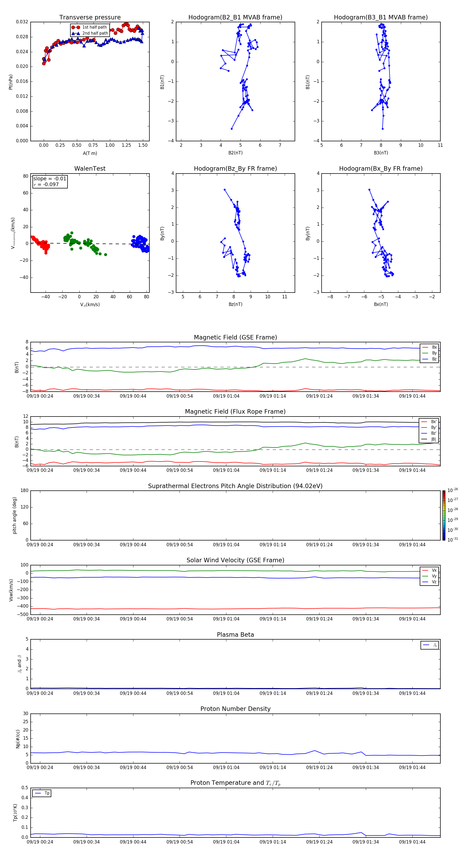Click the "Magnetic Field (Flux Rope Frame)" title

tap(235, 412)
